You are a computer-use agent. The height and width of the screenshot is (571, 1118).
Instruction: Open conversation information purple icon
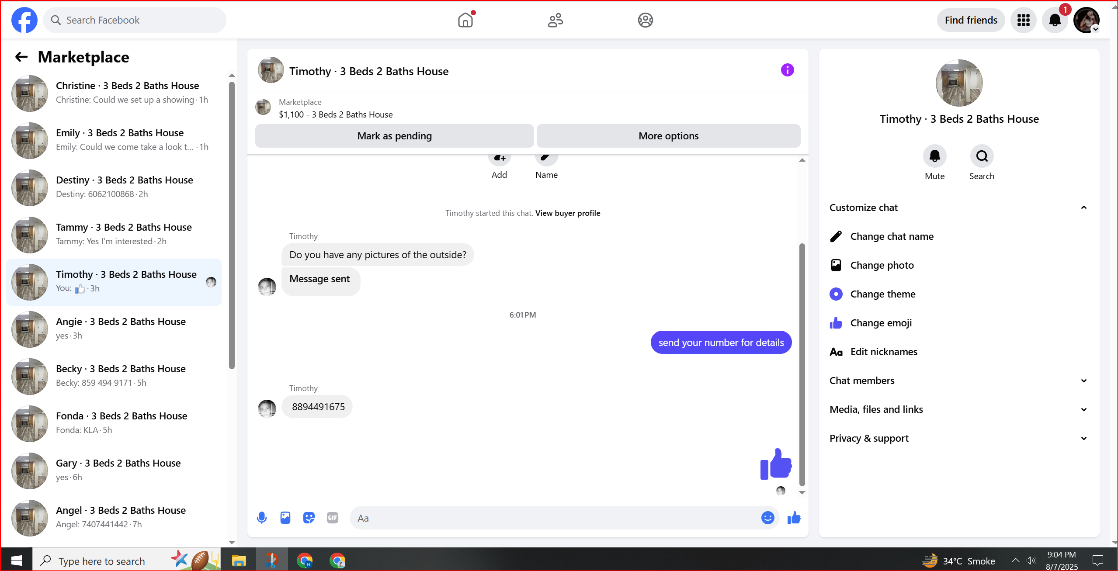(x=787, y=70)
